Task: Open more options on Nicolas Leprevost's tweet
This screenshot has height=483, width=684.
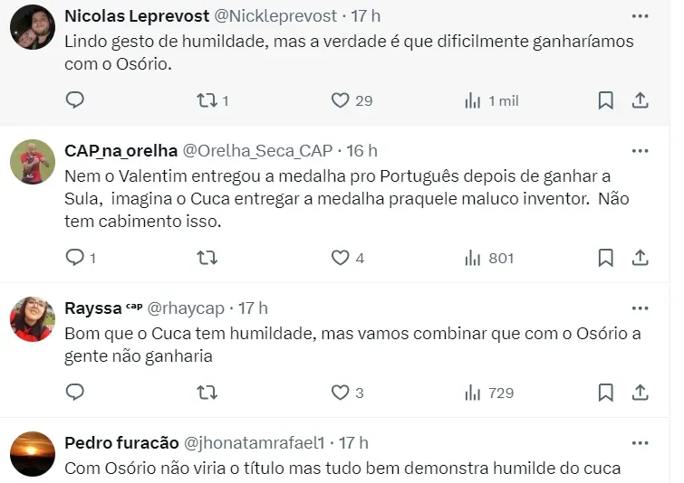Action: [x=640, y=16]
